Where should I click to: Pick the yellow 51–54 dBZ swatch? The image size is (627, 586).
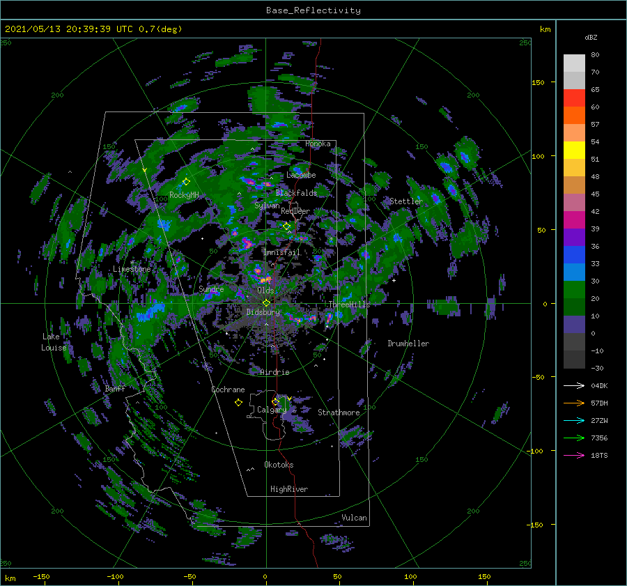(x=574, y=151)
